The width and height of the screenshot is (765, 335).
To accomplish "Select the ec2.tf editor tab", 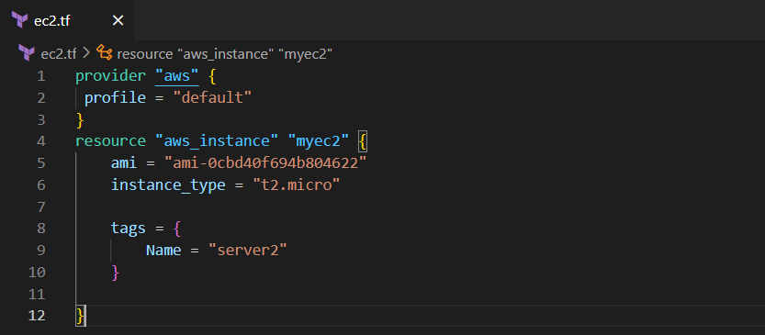I will point(67,20).
